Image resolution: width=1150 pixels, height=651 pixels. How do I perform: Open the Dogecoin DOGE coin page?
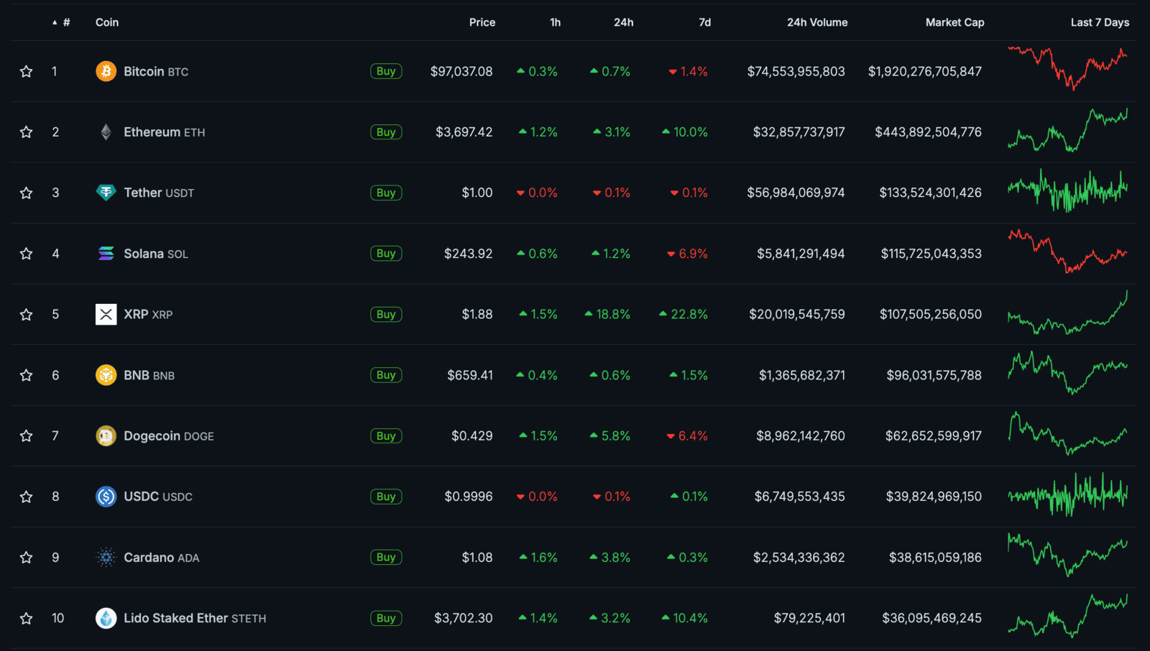click(169, 435)
